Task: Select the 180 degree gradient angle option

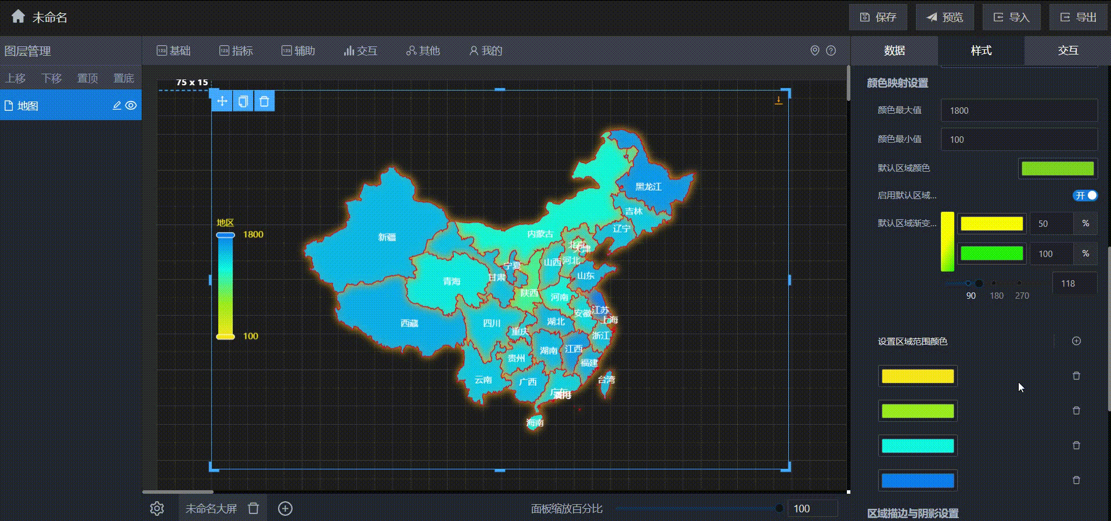Action: click(x=994, y=284)
